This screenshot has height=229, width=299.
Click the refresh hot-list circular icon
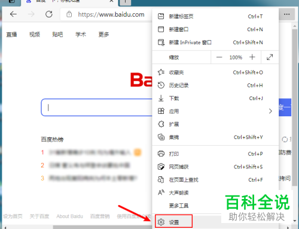(285, 139)
